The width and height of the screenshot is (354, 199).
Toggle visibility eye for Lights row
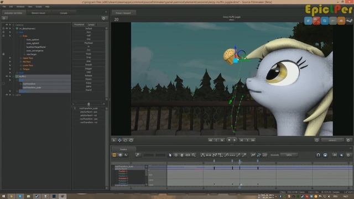click(x=7, y=95)
